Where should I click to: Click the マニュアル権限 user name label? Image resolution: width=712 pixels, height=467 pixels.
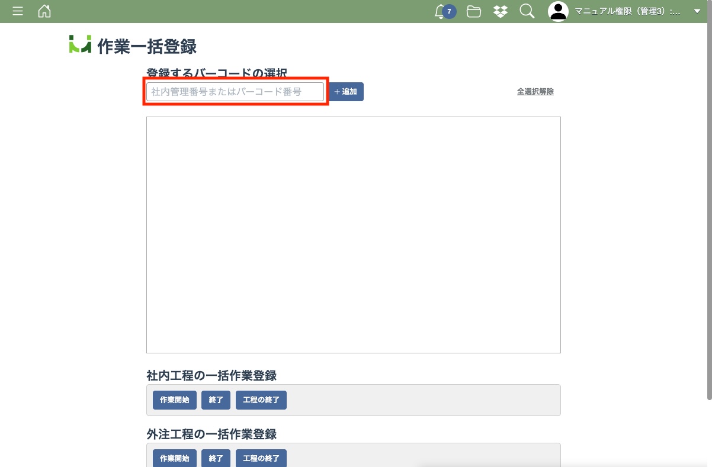coord(627,11)
